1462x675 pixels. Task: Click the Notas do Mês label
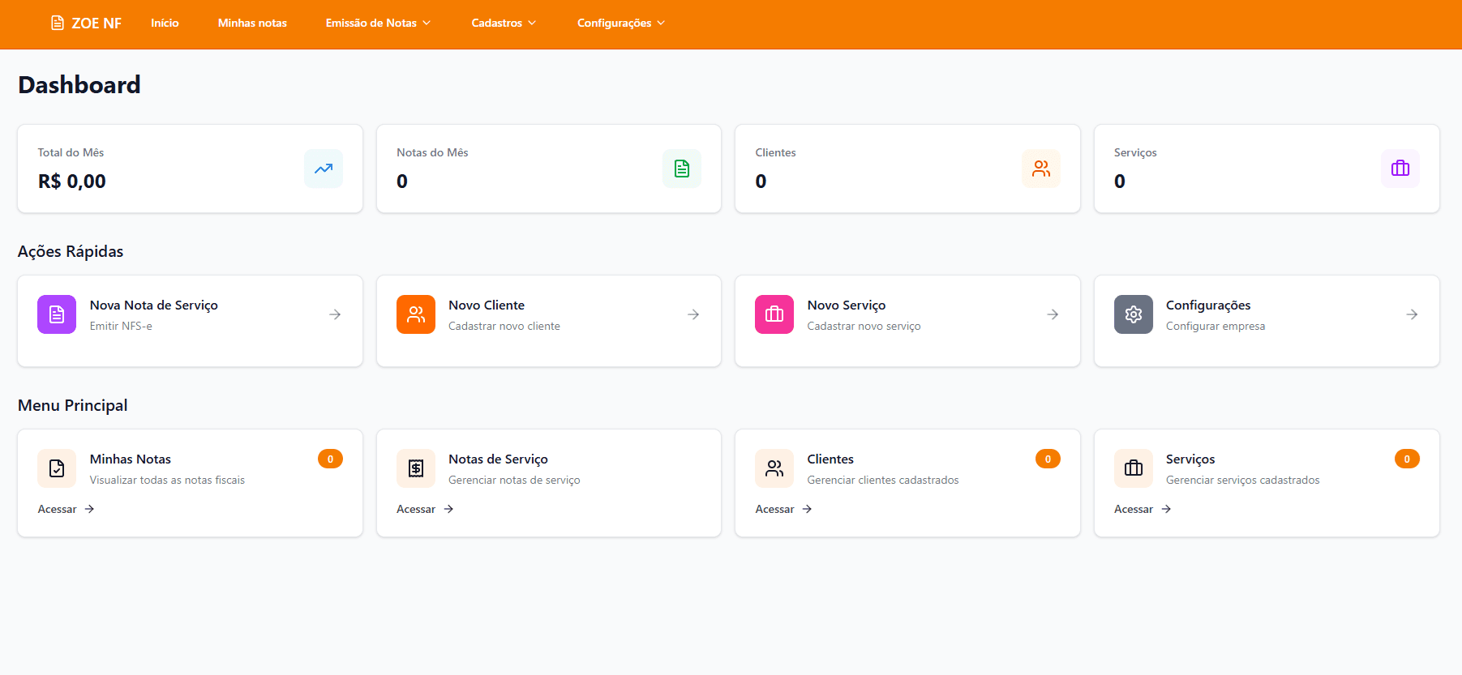432,152
